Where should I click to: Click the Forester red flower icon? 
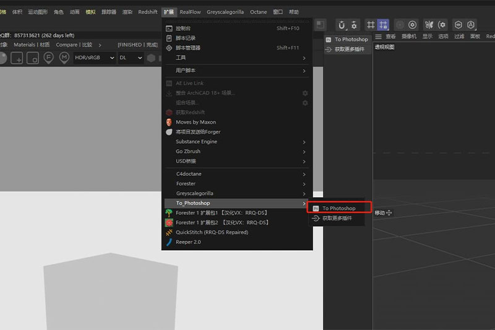coord(169,223)
